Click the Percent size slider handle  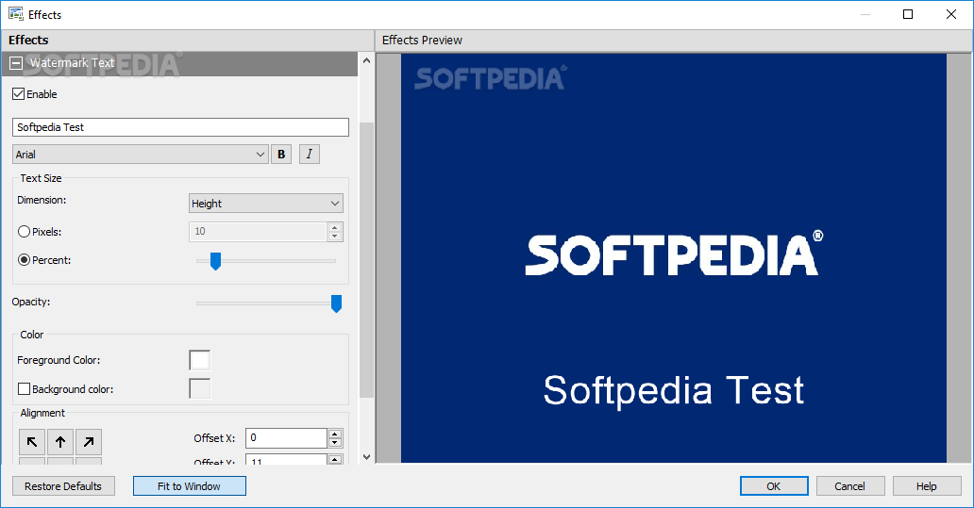pos(215,261)
